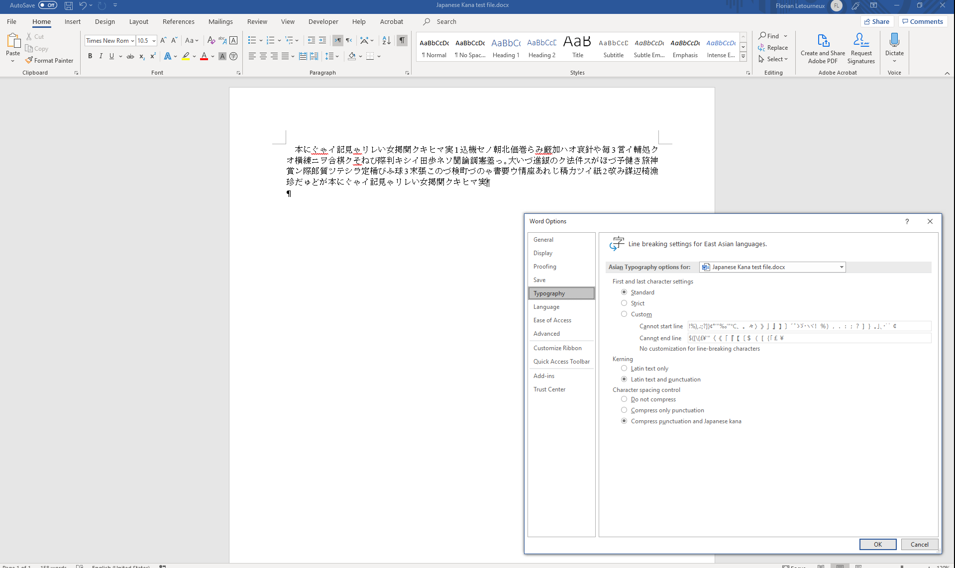The height and width of the screenshot is (568, 955).
Task: Click the Comments button
Action: (922, 21)
